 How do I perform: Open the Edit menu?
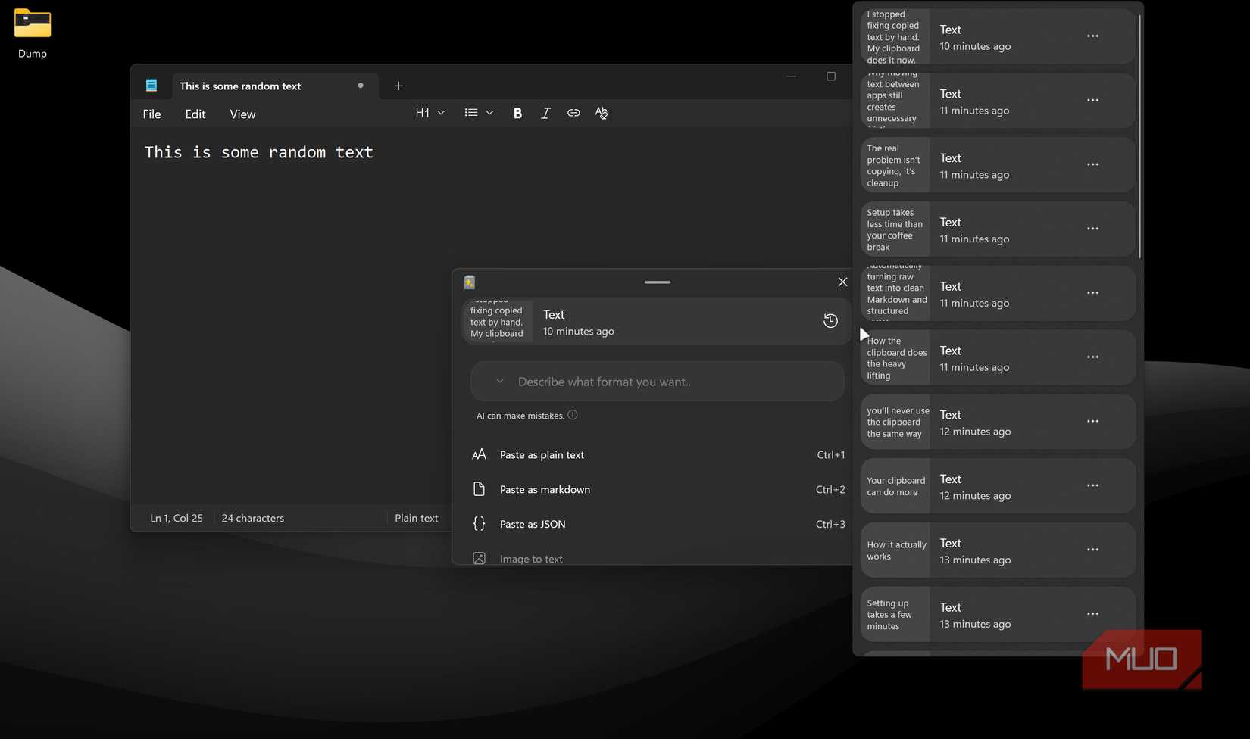195,114
